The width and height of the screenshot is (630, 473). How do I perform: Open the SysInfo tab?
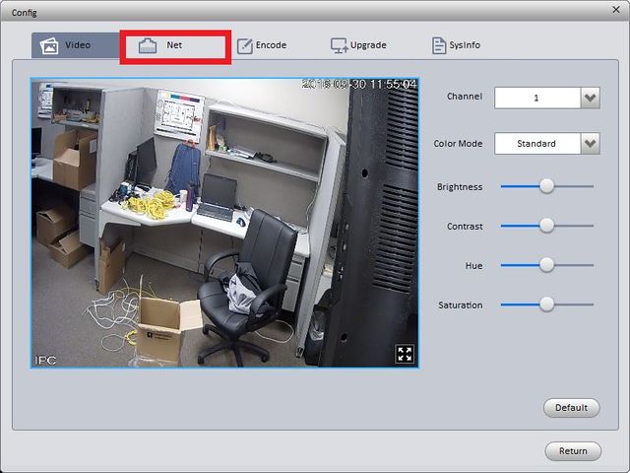coord(456,45)
